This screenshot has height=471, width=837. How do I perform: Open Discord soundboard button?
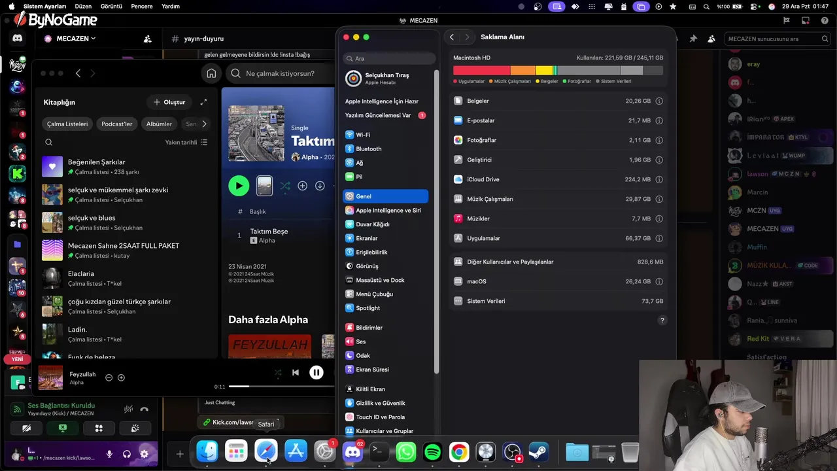(x=135, y=428)
